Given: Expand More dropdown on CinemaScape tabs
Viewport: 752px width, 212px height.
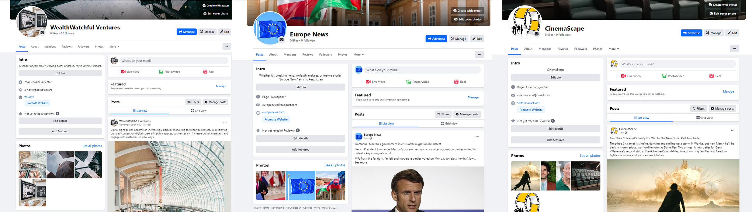Looking at the screenshot, I should [614, 49].
